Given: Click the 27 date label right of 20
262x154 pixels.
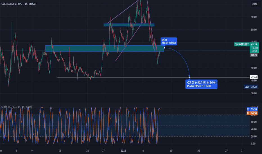Looking at the screenshot, I should point(226,151).
